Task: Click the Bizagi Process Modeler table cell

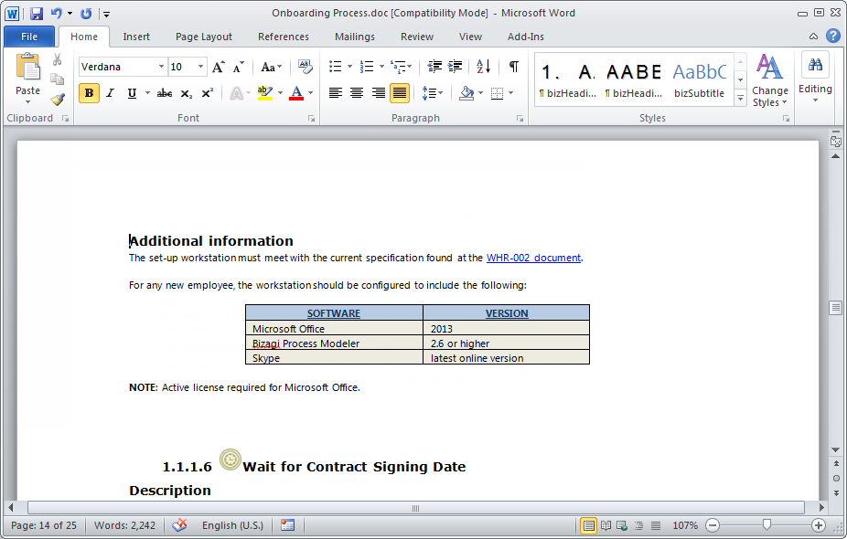Action: (334, 343)
